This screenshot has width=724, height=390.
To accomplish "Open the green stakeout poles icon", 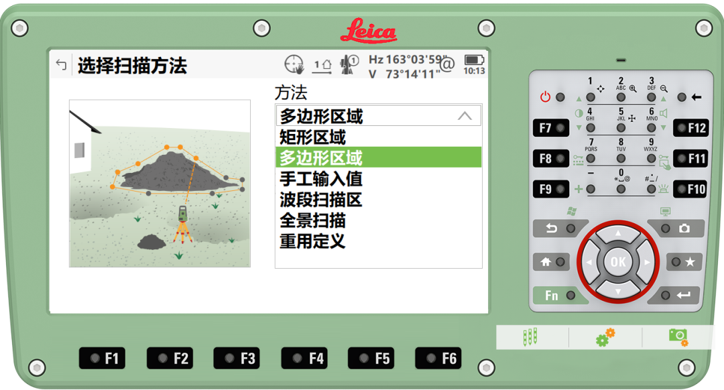I will click(530, 337).
